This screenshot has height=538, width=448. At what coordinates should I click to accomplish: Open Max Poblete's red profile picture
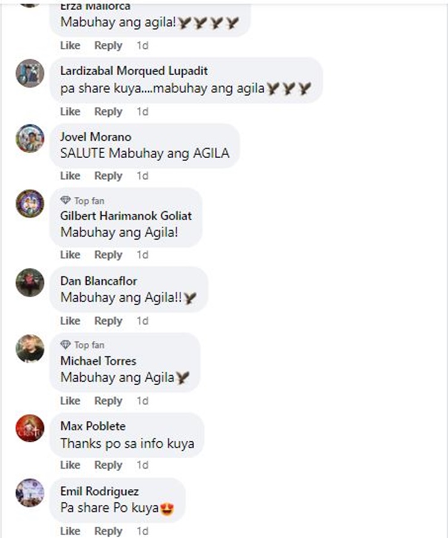click(x=30, y=428)
